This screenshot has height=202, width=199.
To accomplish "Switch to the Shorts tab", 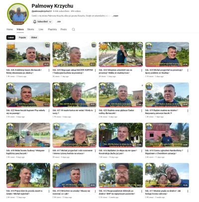I will 31,29.
